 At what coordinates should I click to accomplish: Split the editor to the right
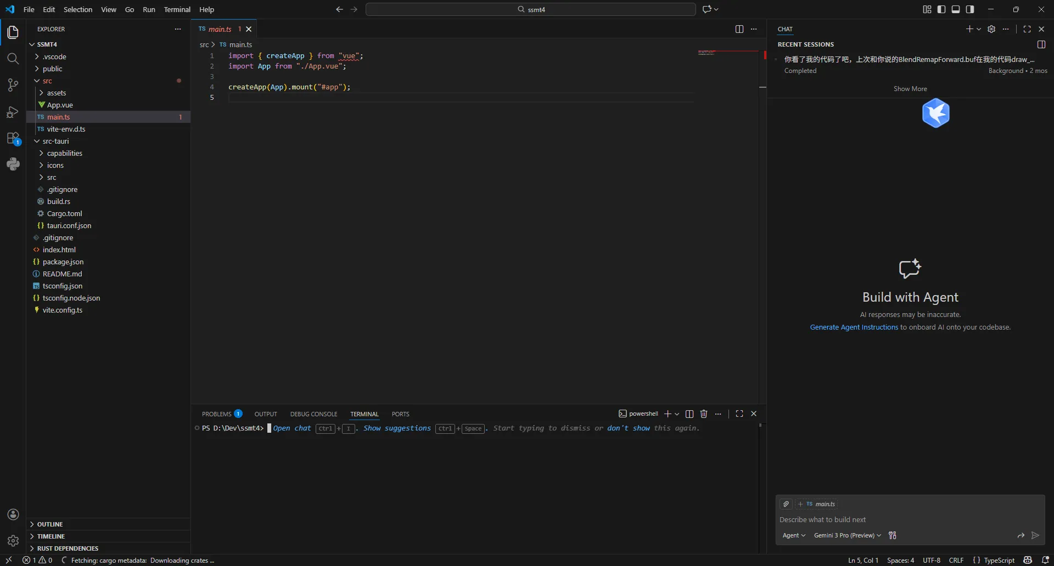point(739,29)
